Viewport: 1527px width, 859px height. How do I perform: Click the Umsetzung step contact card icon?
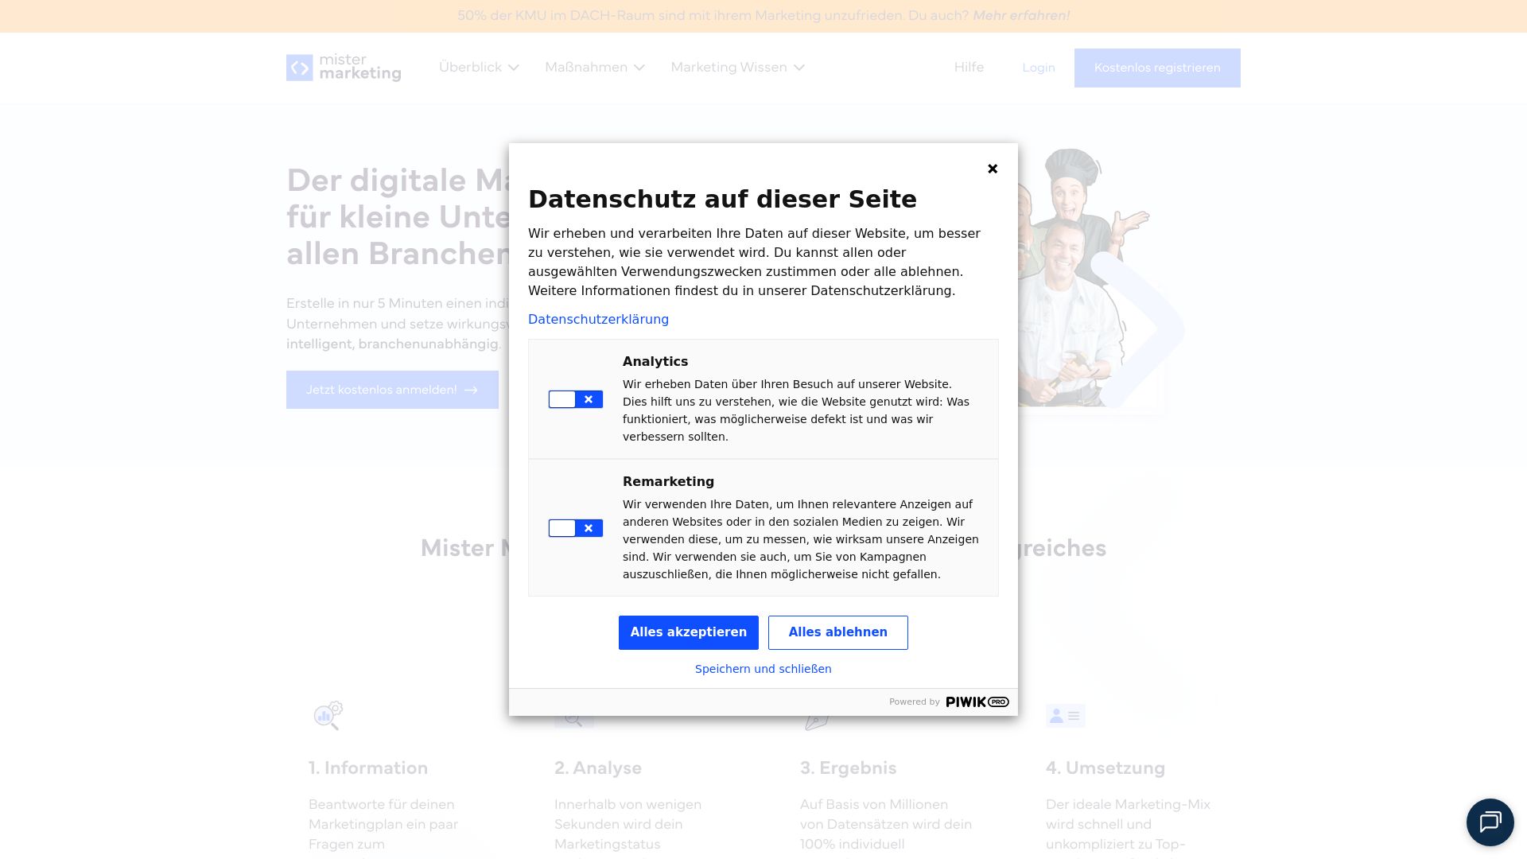point(1065,716)
